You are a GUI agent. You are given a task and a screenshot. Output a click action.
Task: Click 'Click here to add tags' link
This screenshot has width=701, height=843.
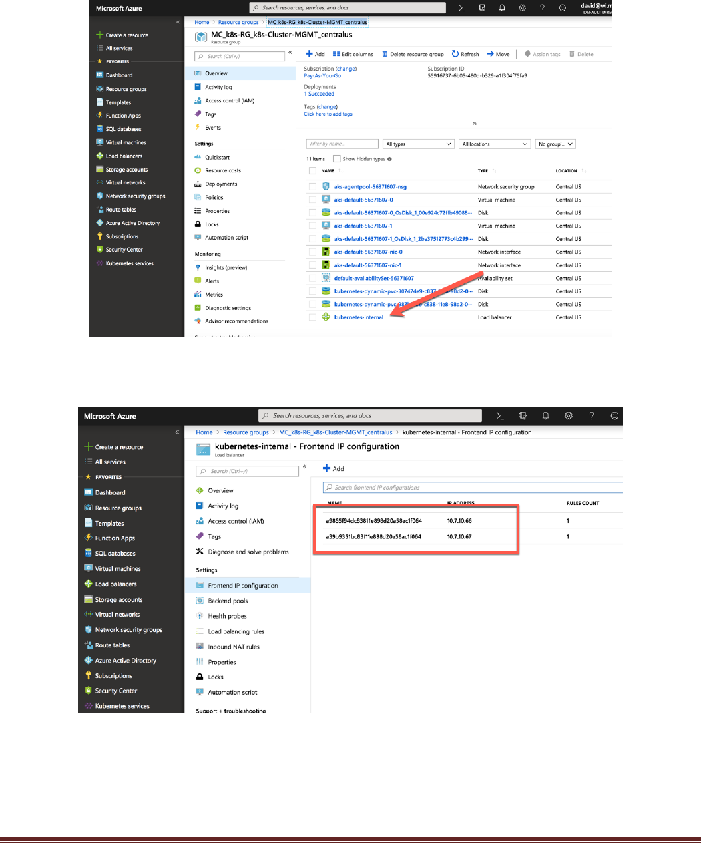click(328, 114)
